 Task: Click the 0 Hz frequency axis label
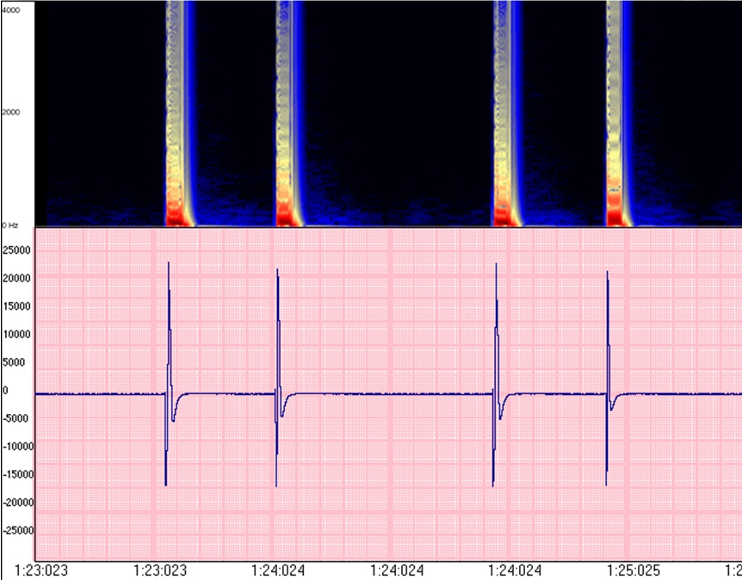coord(10,224)
